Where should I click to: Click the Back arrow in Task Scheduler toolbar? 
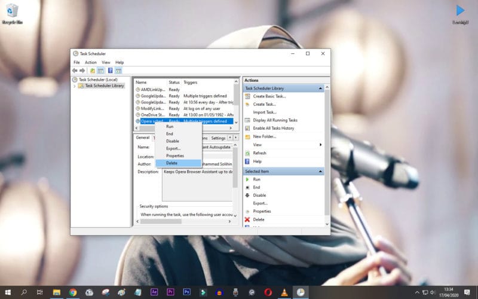[x=75, y=71]
